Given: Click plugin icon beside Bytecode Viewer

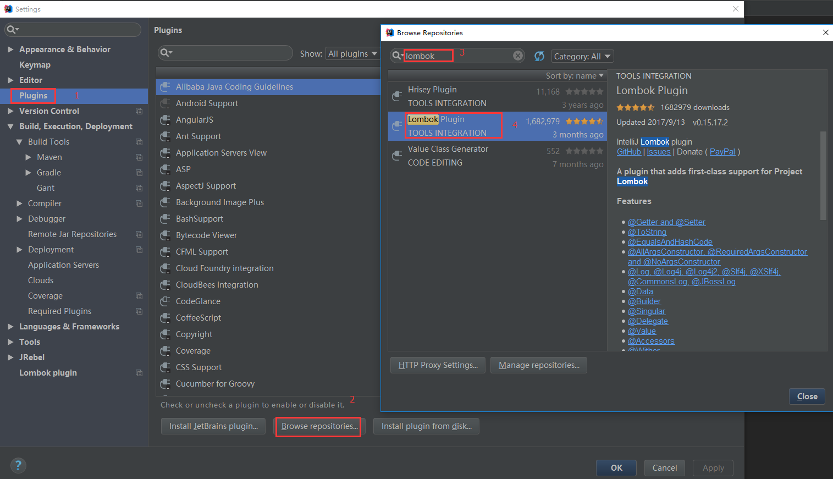Looking at the screenshot, I should (x=165, y=235).
